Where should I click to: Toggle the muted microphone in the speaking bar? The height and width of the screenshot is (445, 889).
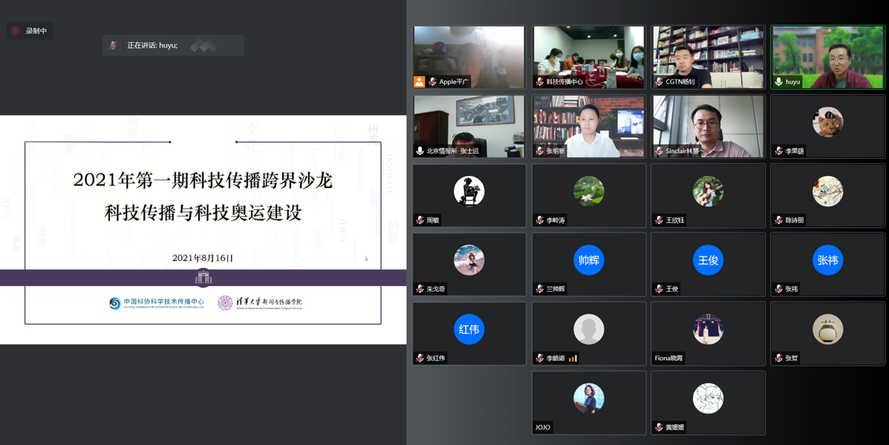(x=114, y=45)
